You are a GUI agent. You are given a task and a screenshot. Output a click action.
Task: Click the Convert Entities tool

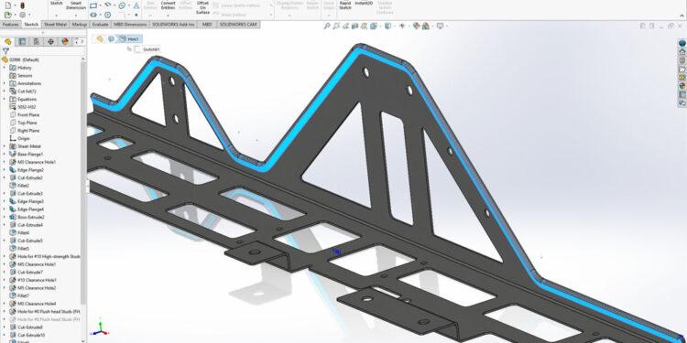(x=168, y=5)
